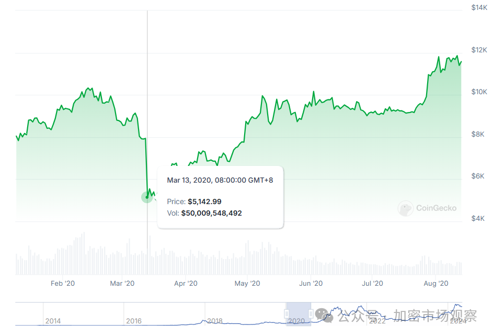Click the left handle of the navigator range
This screenshot has height=336, width=493.
point(286,313)
